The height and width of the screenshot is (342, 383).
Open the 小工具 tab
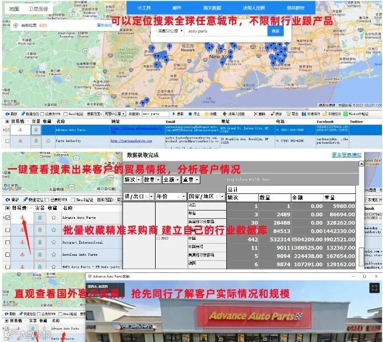point(144,8)
